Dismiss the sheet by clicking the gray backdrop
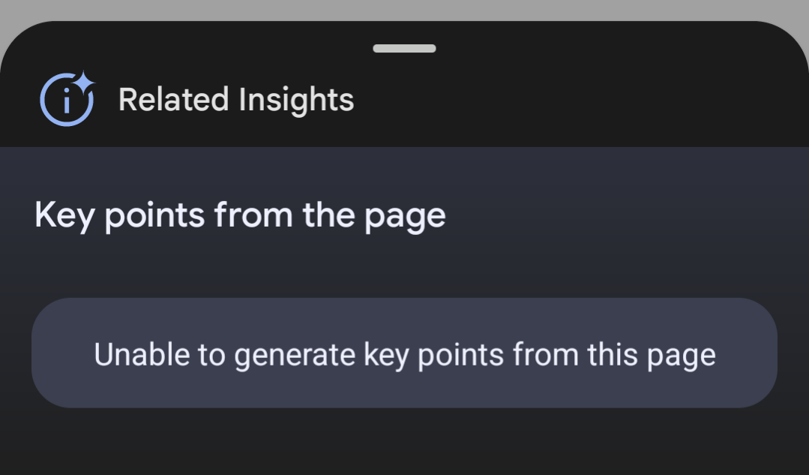Screen dimensions: 809x475 pos(405,9)
